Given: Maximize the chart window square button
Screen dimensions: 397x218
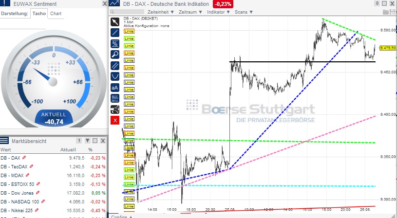Looking at the screenshot, I should coord(384,3).
